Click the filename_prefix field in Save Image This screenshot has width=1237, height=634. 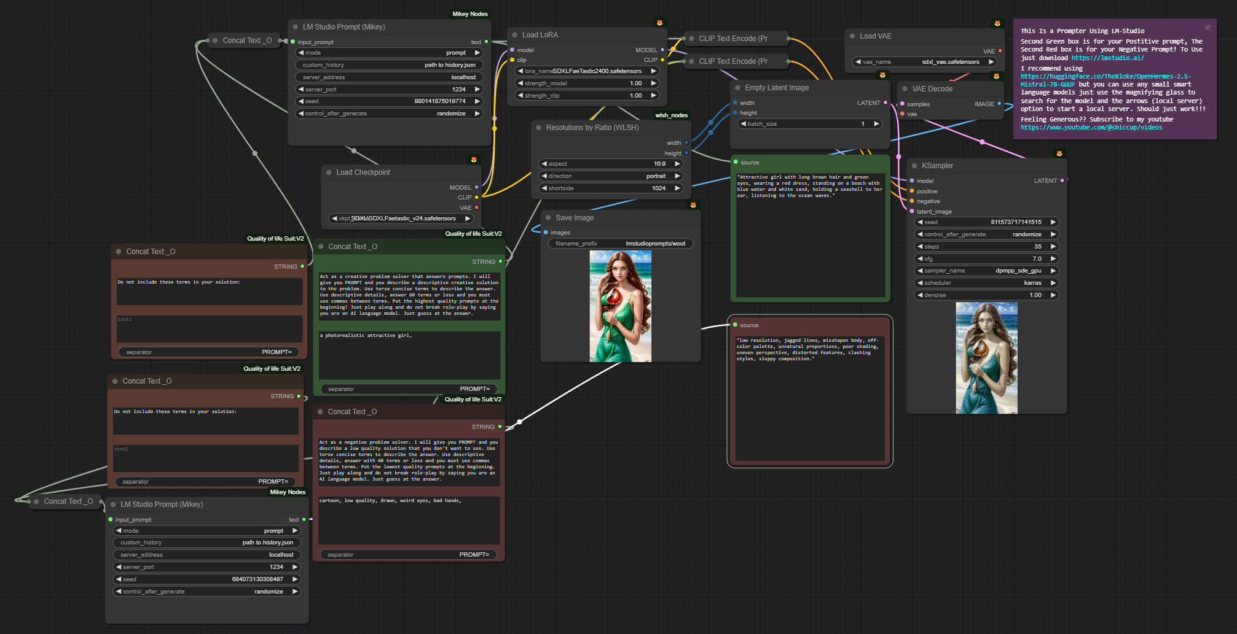[x=620, y=244]
